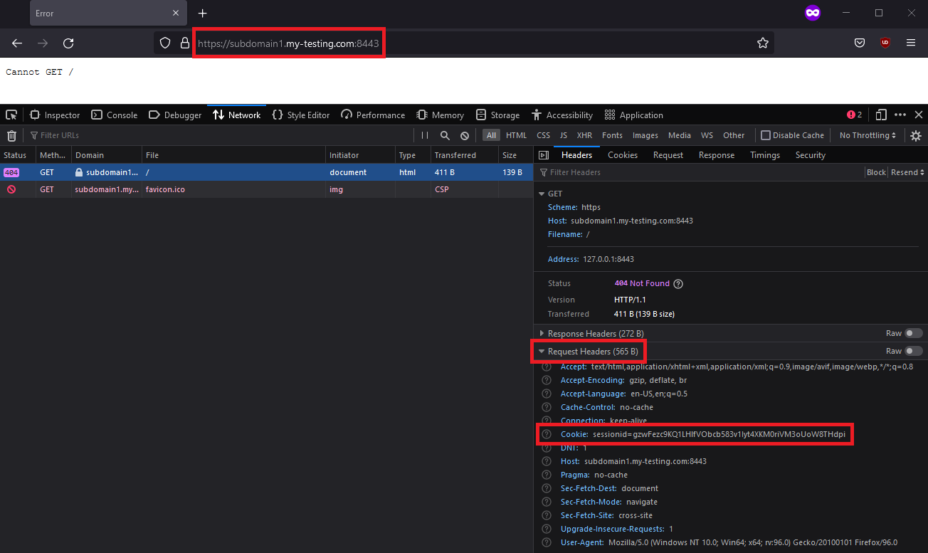This screenshot has height=553, width=928.
Task: Switch to the Console tab
Action: [x=115, y=115]
